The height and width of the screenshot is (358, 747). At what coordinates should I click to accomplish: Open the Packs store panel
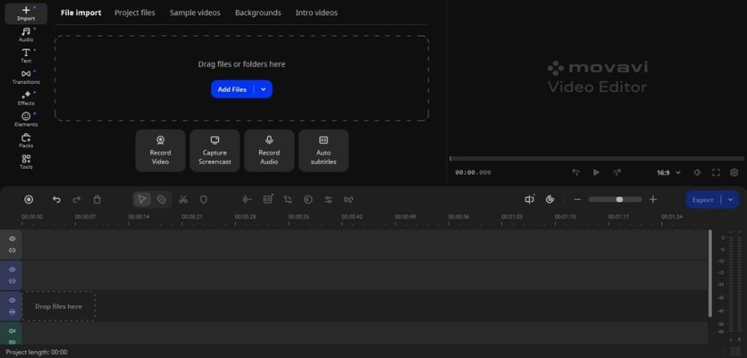pyautogui.click(x=26, y=141)
